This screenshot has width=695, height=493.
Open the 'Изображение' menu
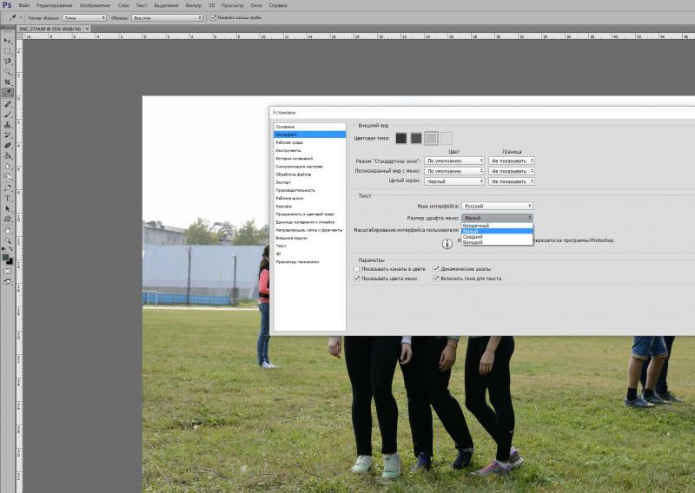(95, 6)
